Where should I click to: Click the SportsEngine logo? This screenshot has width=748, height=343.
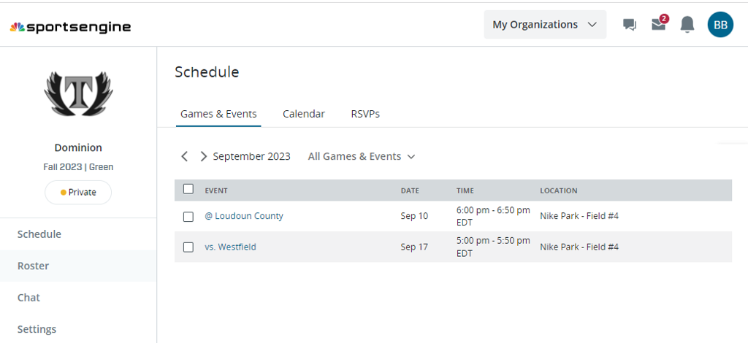pos(70,27)
